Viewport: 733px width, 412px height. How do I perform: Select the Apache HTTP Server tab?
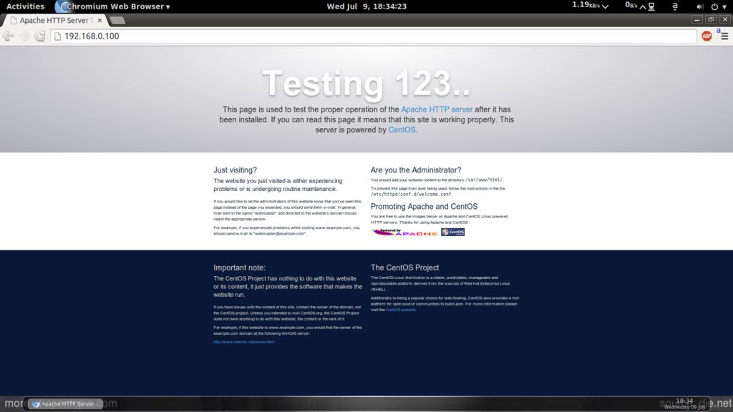pyautogui.click(x=54, y=20)
